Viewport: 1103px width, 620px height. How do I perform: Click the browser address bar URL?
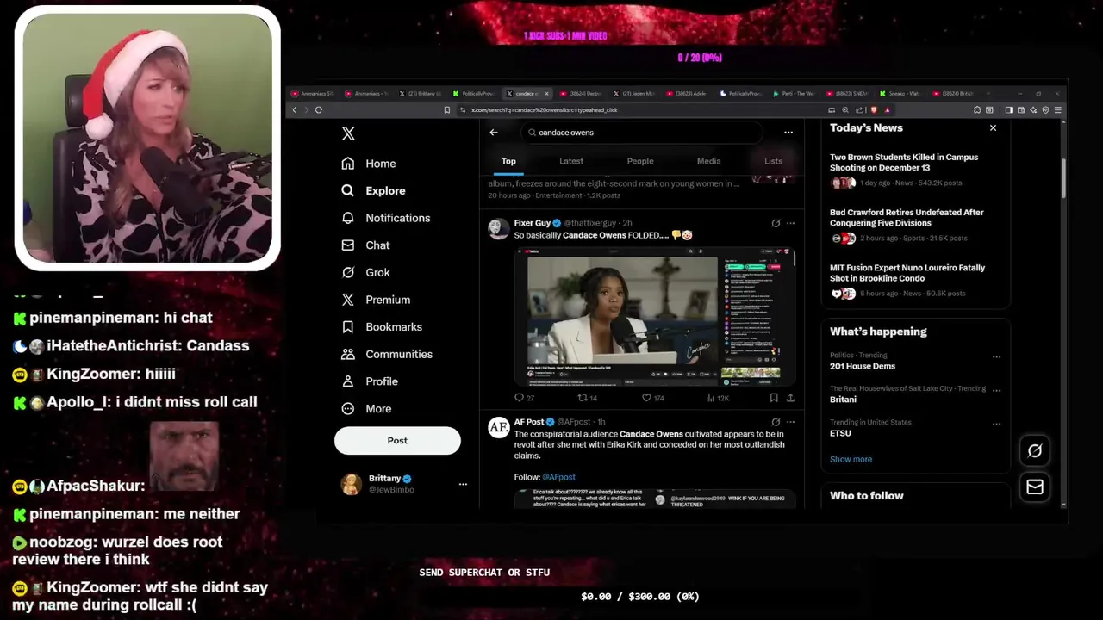tap(545, 110)
